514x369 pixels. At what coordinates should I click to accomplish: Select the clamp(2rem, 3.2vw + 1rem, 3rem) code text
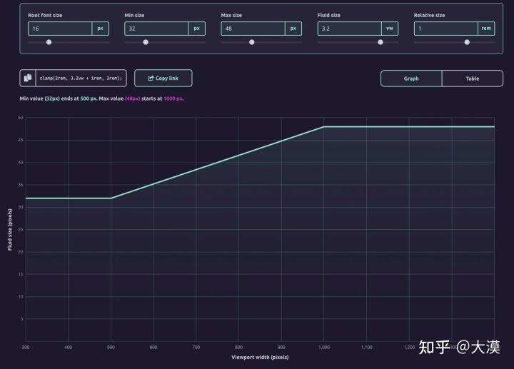point(81,78)
